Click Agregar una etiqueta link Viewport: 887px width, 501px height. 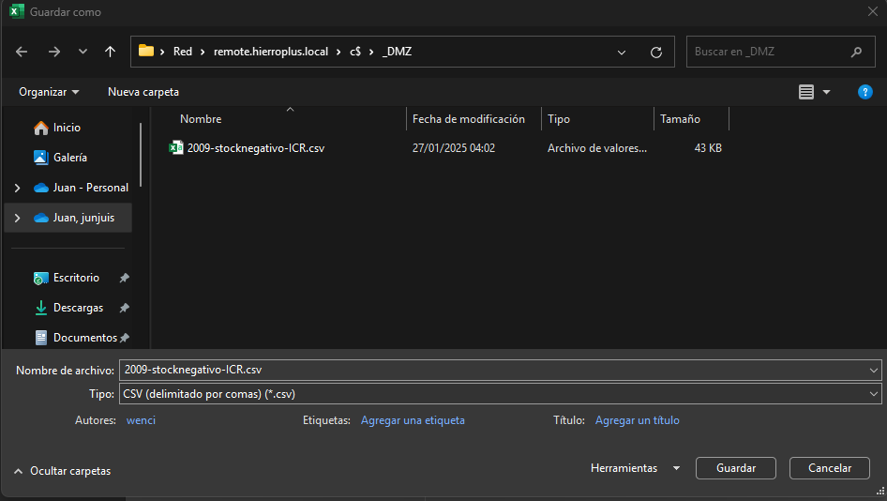click(413, 420)
